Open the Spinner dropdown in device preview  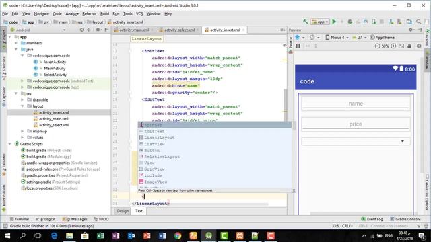[356, 141]
